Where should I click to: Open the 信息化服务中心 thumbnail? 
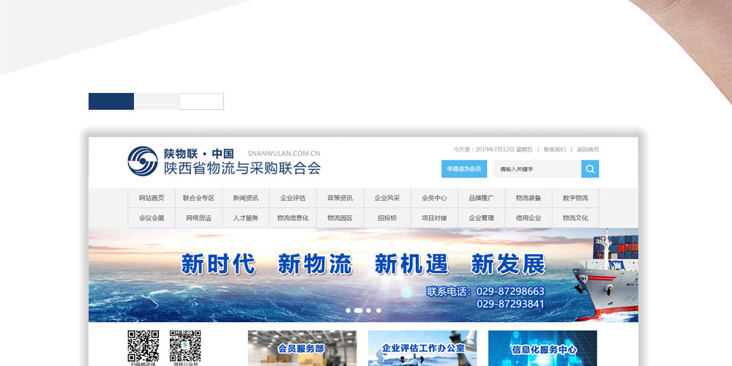(542, 348)
